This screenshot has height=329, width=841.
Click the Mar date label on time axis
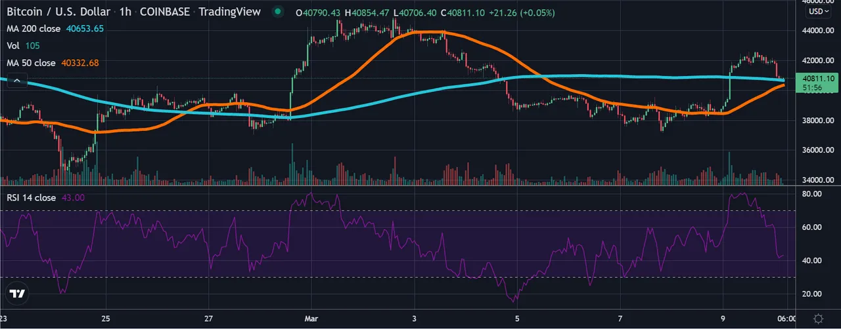pyautogui.click(x=311, y=319)
